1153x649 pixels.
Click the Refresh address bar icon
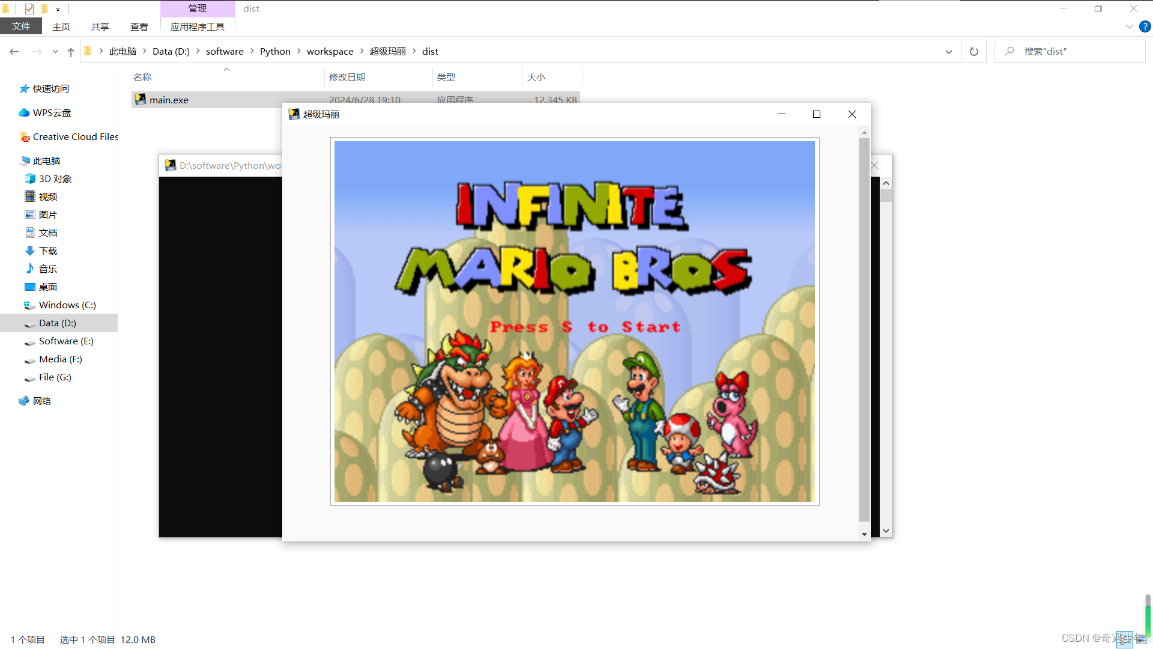click(x=973, y=52)
